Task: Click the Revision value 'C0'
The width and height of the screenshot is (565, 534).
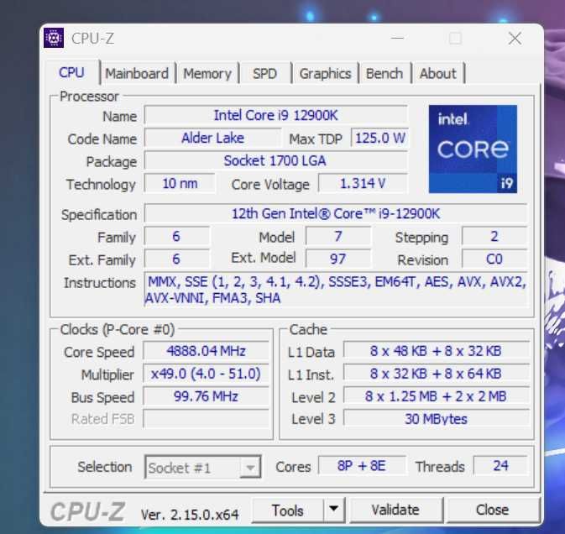Action: (494, 259)
